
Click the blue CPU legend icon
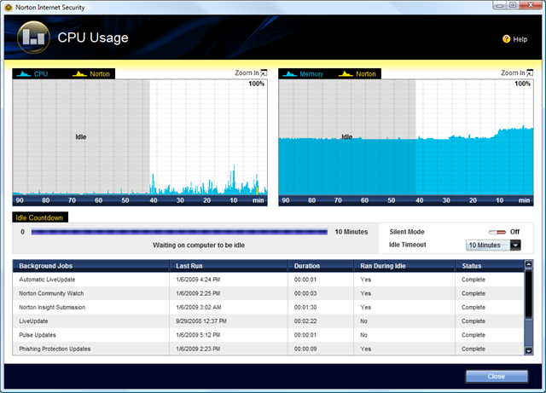24,74
